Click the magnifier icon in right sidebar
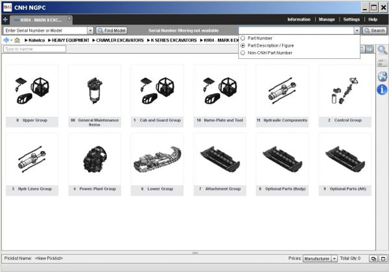Viewport: 389px width, 272px height. coord(382,51)
